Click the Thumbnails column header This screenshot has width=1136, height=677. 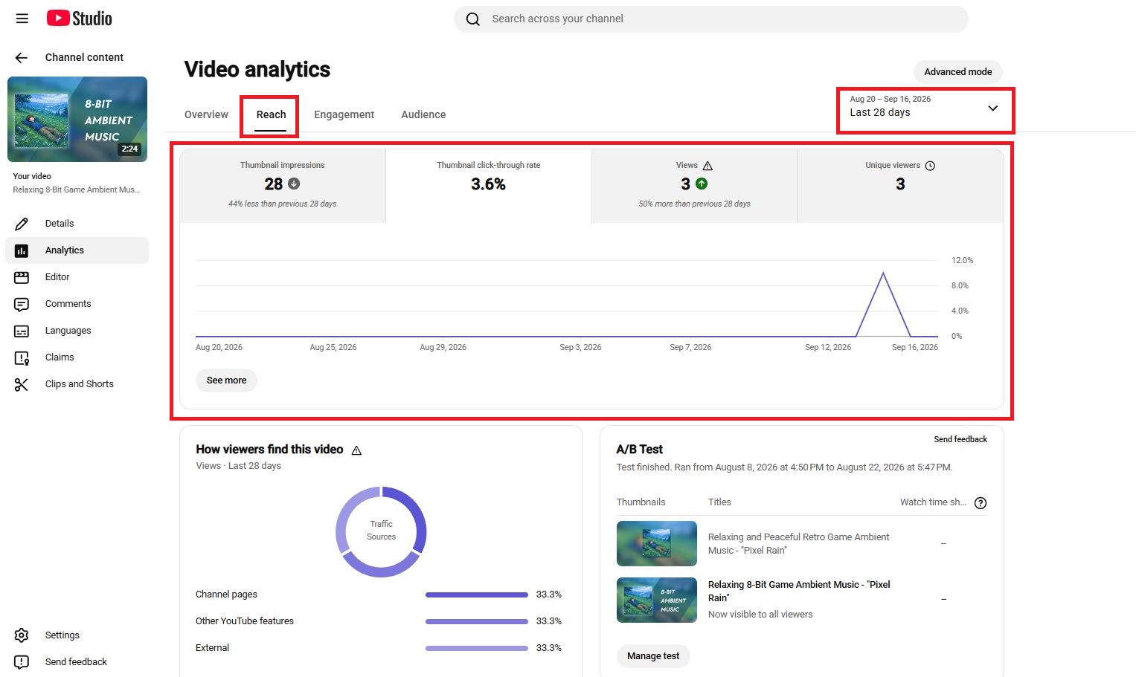point(641,502)
